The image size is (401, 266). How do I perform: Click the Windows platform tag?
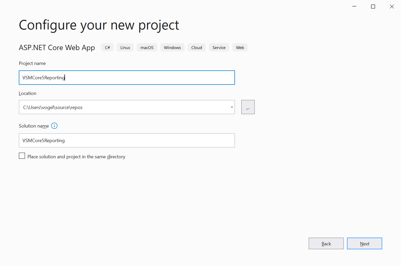pos(172,47)
